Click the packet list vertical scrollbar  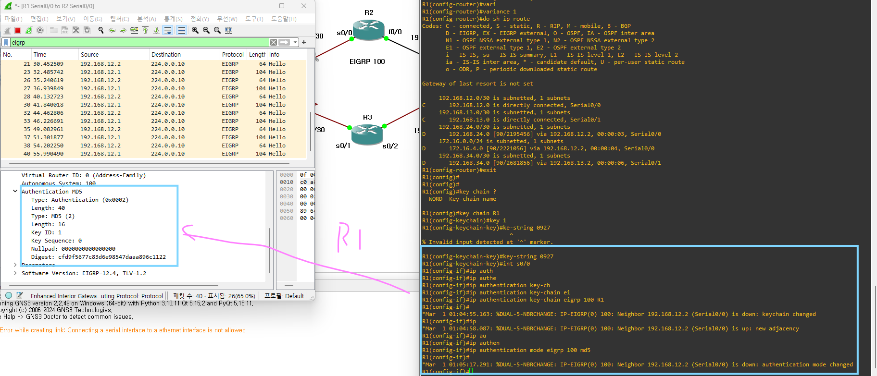coord(311,131)
